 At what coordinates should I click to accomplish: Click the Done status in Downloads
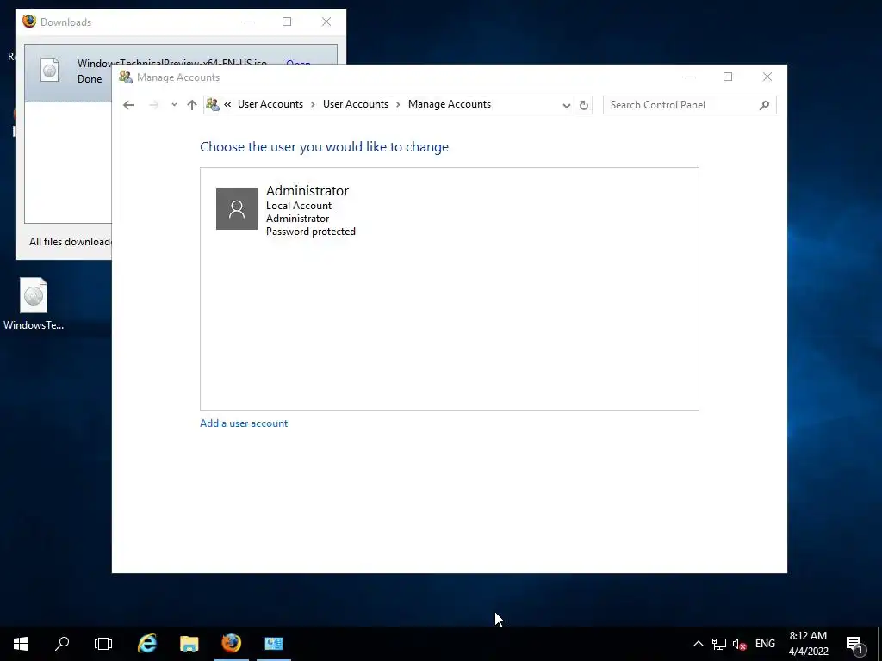point(90,79)
